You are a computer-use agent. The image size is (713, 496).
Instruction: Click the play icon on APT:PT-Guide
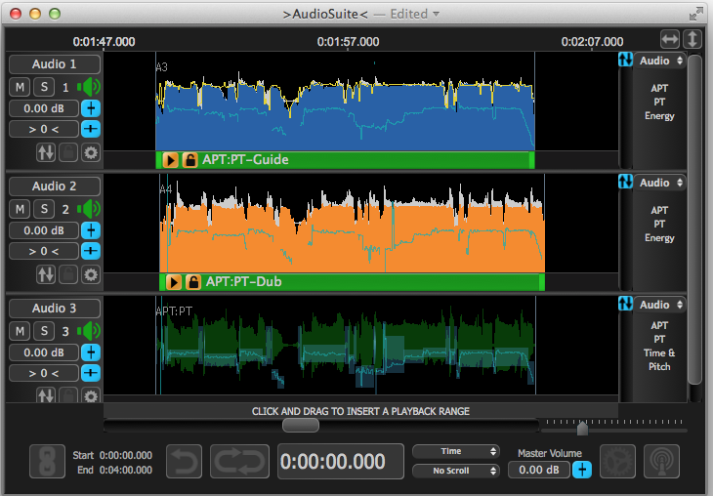click(x=171, y=160)
